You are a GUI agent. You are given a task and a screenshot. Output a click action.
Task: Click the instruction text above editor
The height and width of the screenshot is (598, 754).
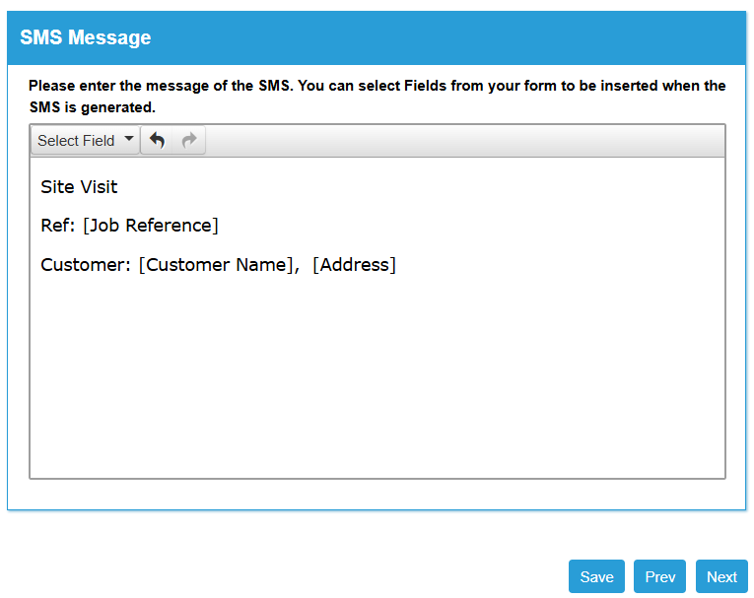tap(377, 97)
